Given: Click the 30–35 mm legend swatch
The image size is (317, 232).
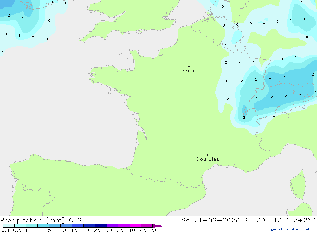Looking at the screenshot, I should (x=113, y=226).
